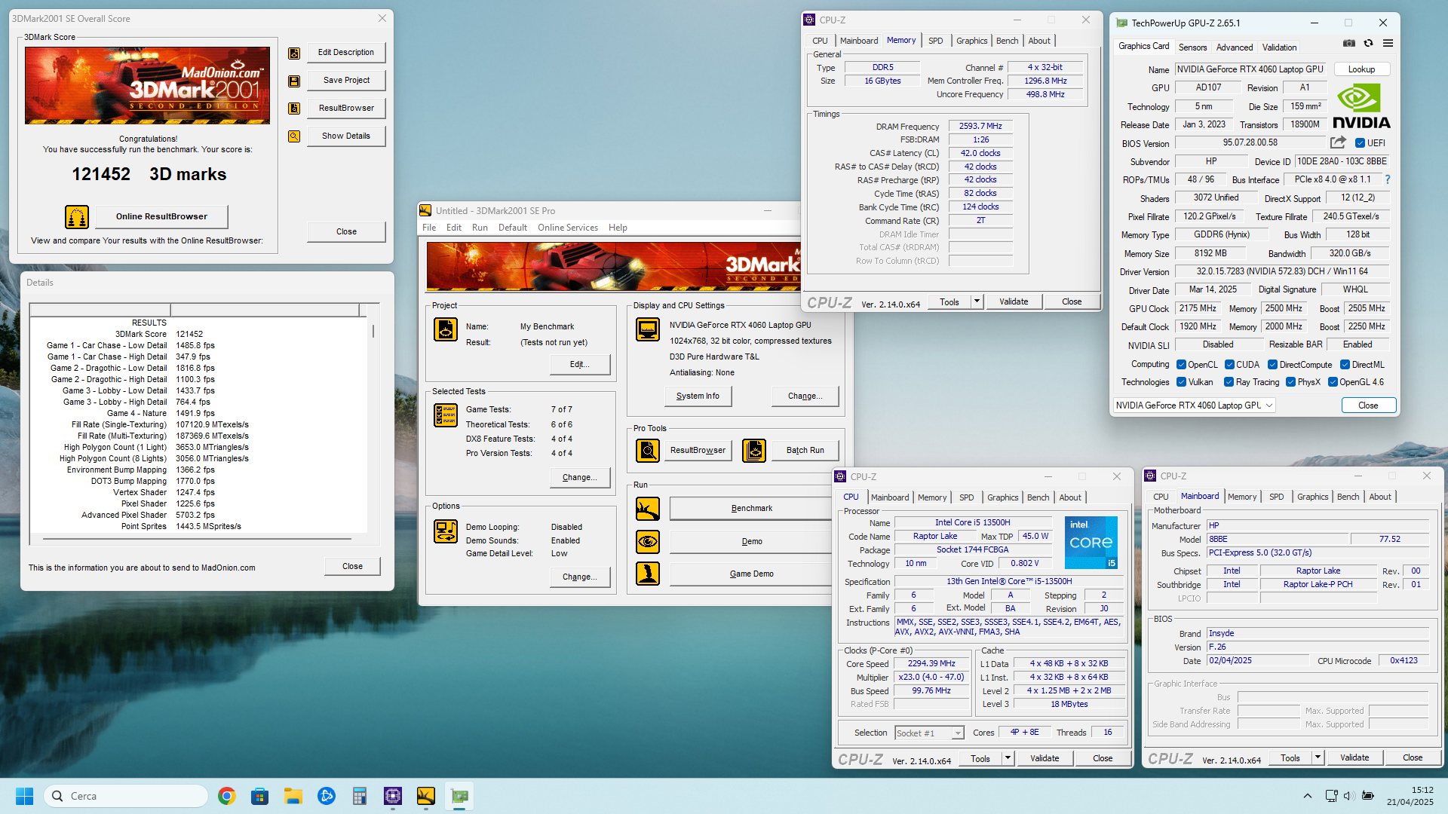Take a GPU-Z screenshot with camera icon

coord(1349,44)
